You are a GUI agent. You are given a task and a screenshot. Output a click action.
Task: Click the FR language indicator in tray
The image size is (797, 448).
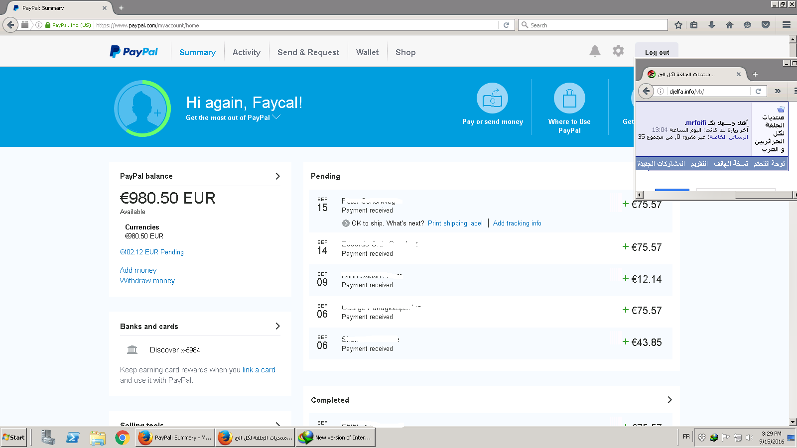pos(686,437)
